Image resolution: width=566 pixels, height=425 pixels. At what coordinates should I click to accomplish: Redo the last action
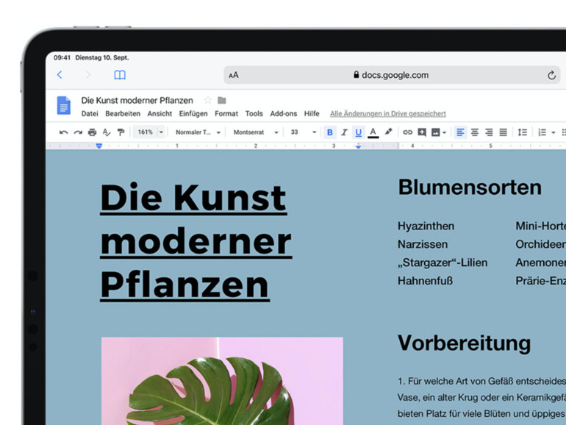(78, 132)
